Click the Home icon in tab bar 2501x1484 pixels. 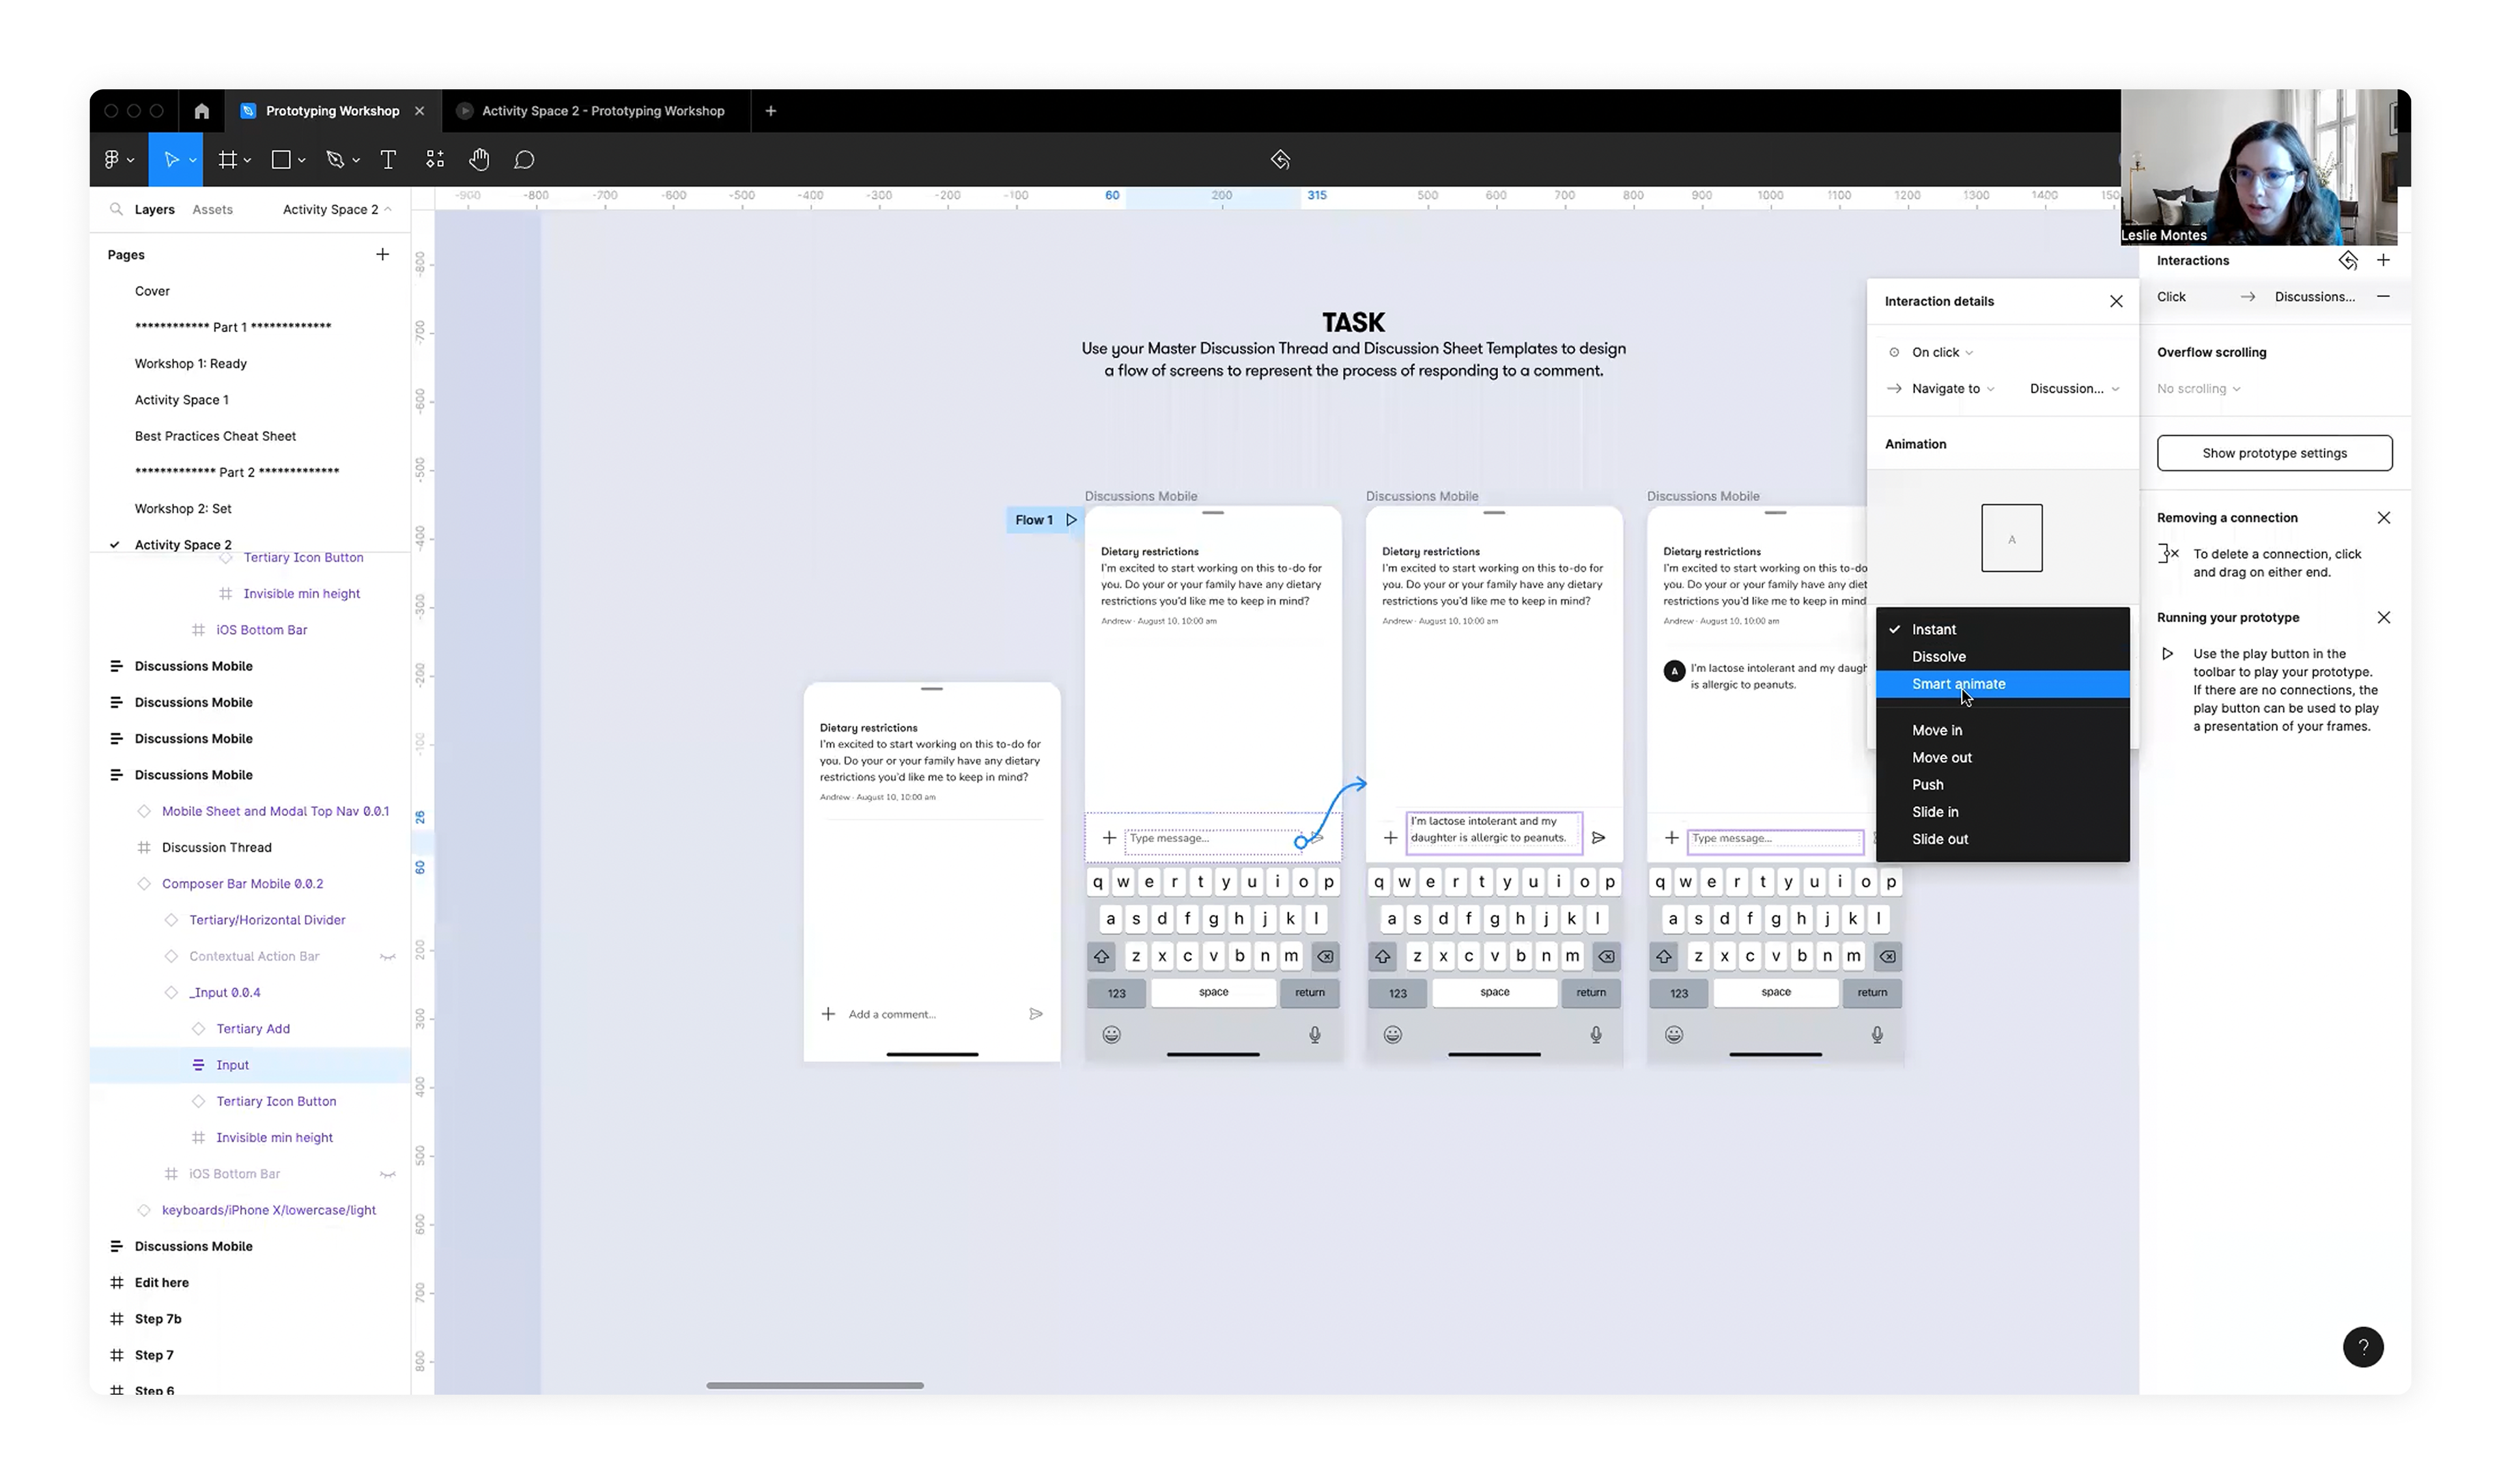click(202, 111)
